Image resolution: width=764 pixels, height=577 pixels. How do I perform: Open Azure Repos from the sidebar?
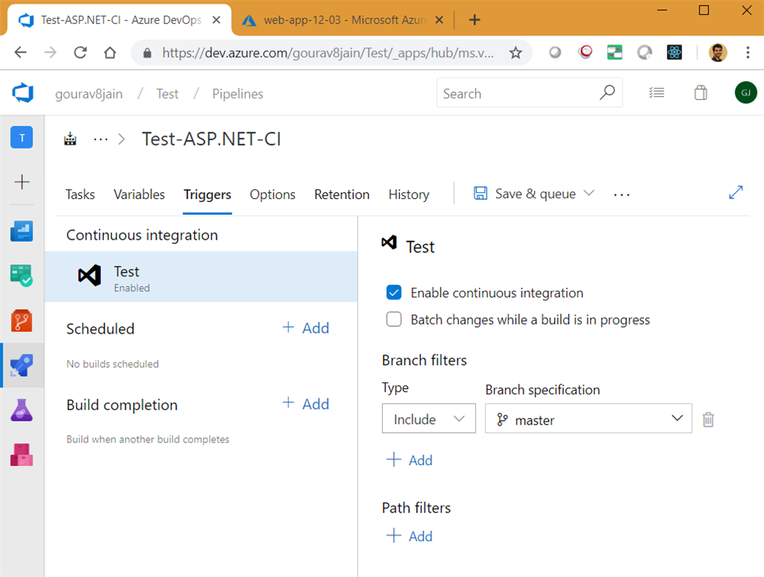22,321
